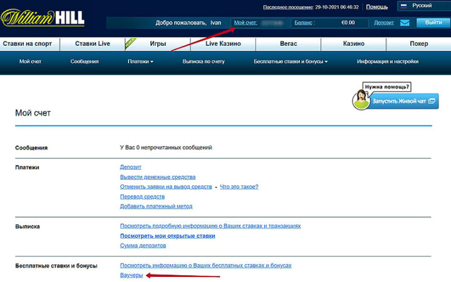Open the Live Казино tab

pos(222,44)
